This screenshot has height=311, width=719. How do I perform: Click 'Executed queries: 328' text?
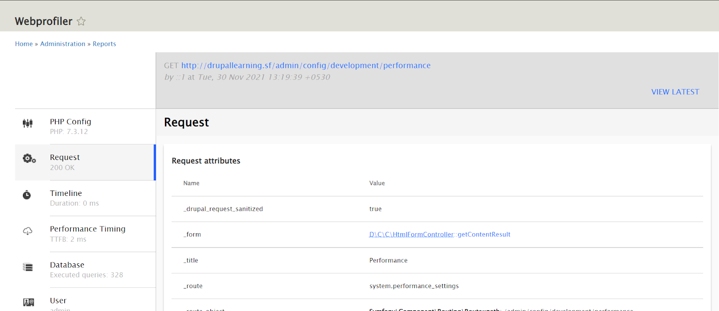(x=87, y=275)
